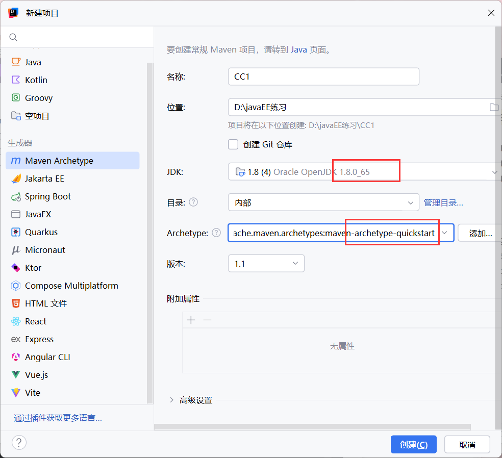Image resolution: width=502 pixels, height=458 pixels.
Task: Click the Angular CLI icon
Action: (x=16, y=357)
